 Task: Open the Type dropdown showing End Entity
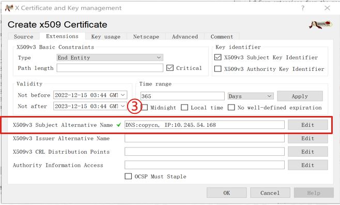coord(110,57)
